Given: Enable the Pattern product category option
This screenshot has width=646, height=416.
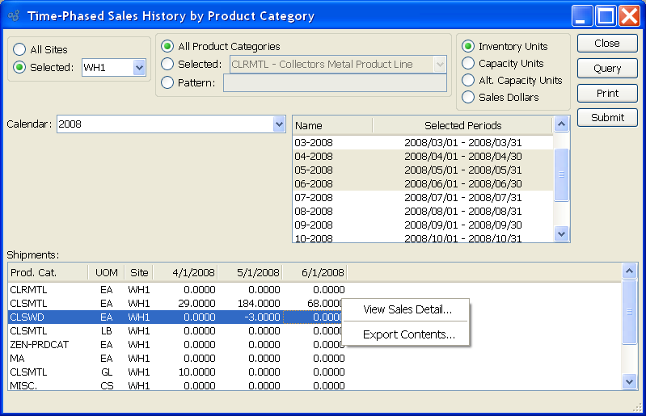Looking at the screenshot, I should coord(168,82).
